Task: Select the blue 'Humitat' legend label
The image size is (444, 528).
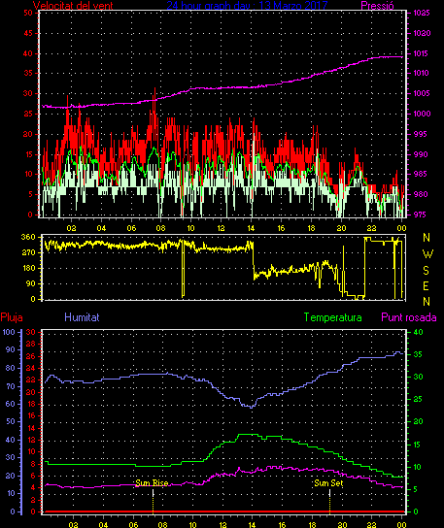Action: tap(82, 317)
